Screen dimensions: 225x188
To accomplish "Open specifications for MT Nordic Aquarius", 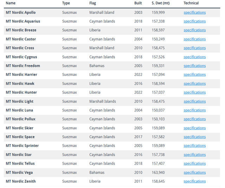I will [194, 21].
